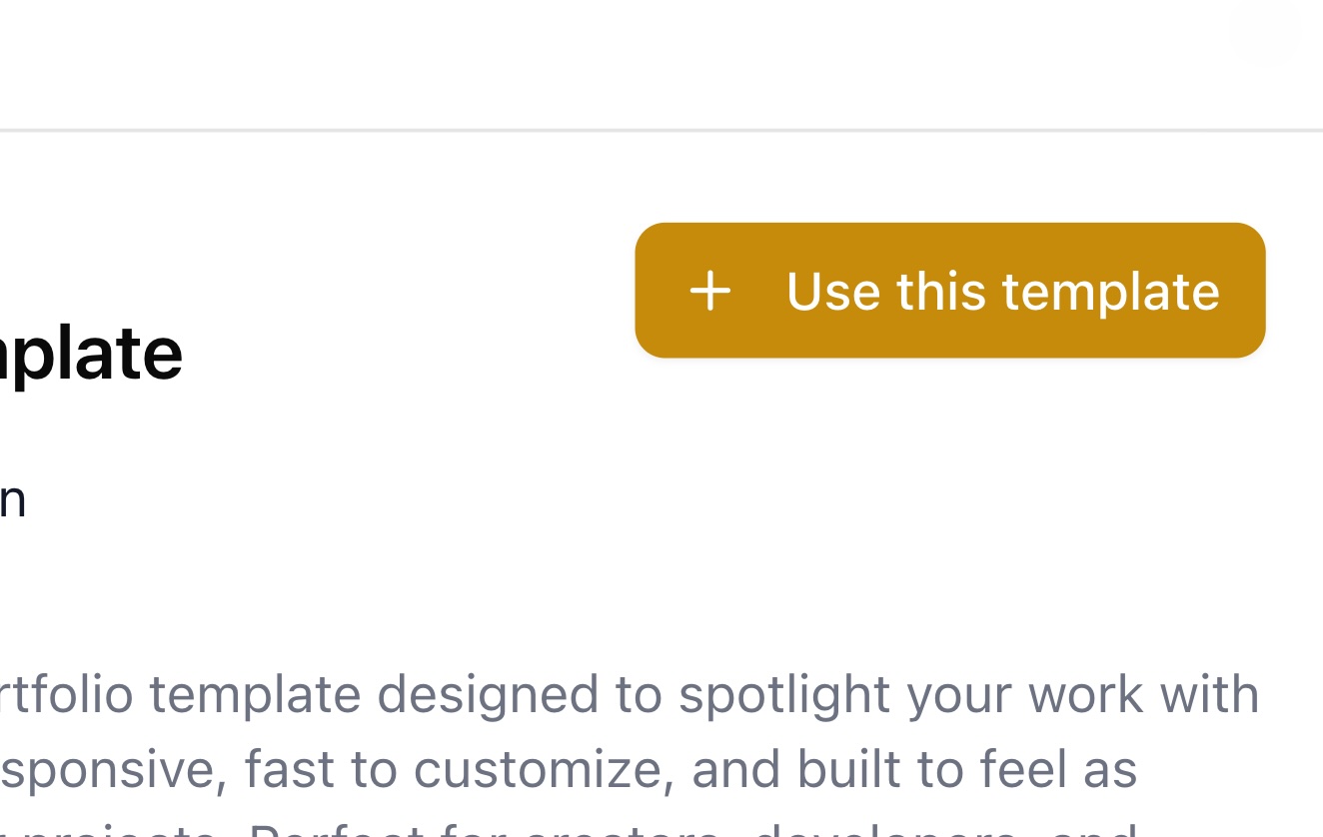This screenshot has width=1323, height=837.
Task: Click the gold rounded rectangle button
Action: click(949, 290)
